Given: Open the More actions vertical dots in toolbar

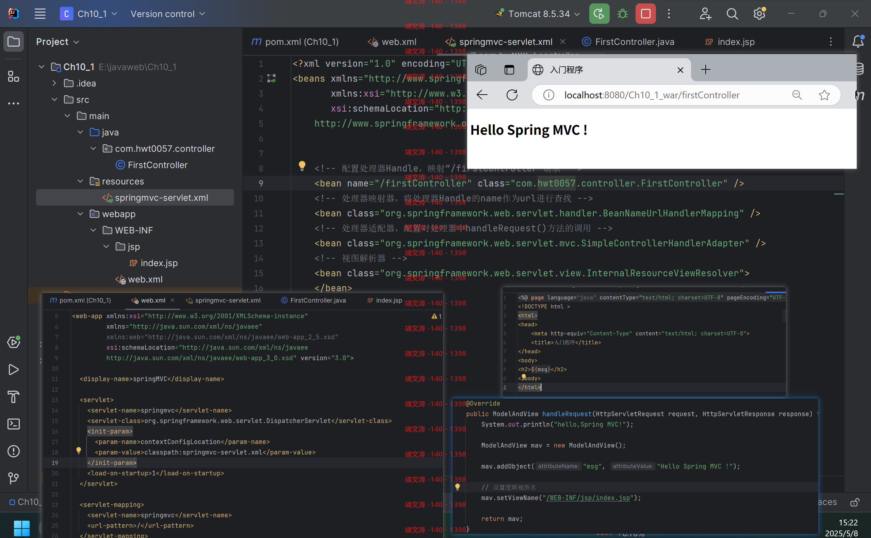Looking at the screenshot, I should 669,14.
